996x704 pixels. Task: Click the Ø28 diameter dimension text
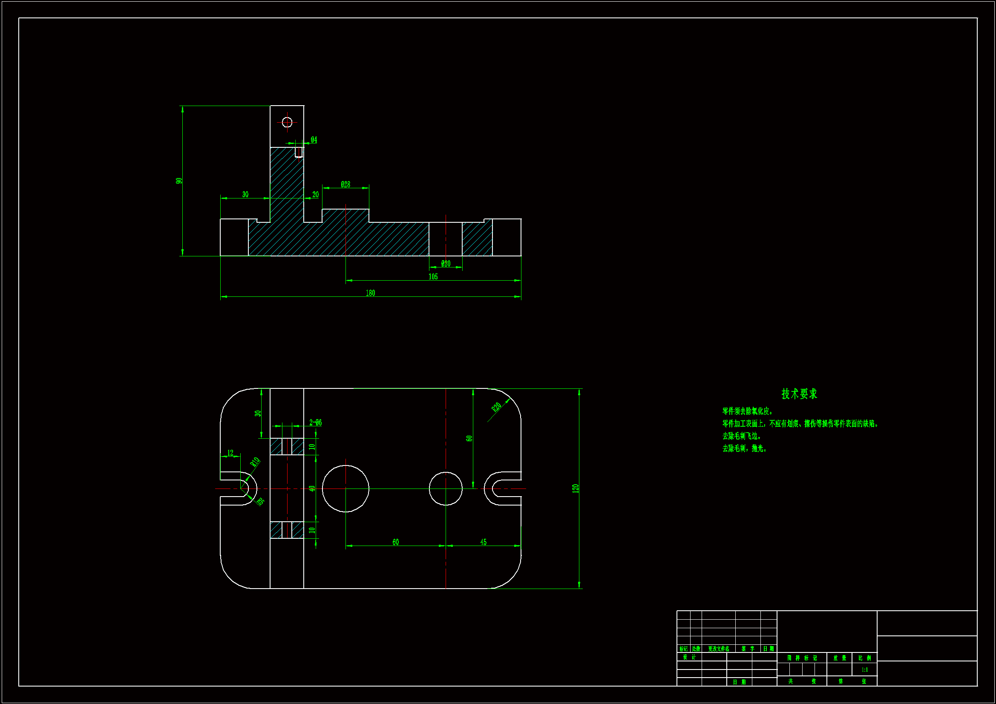[345, 184]
